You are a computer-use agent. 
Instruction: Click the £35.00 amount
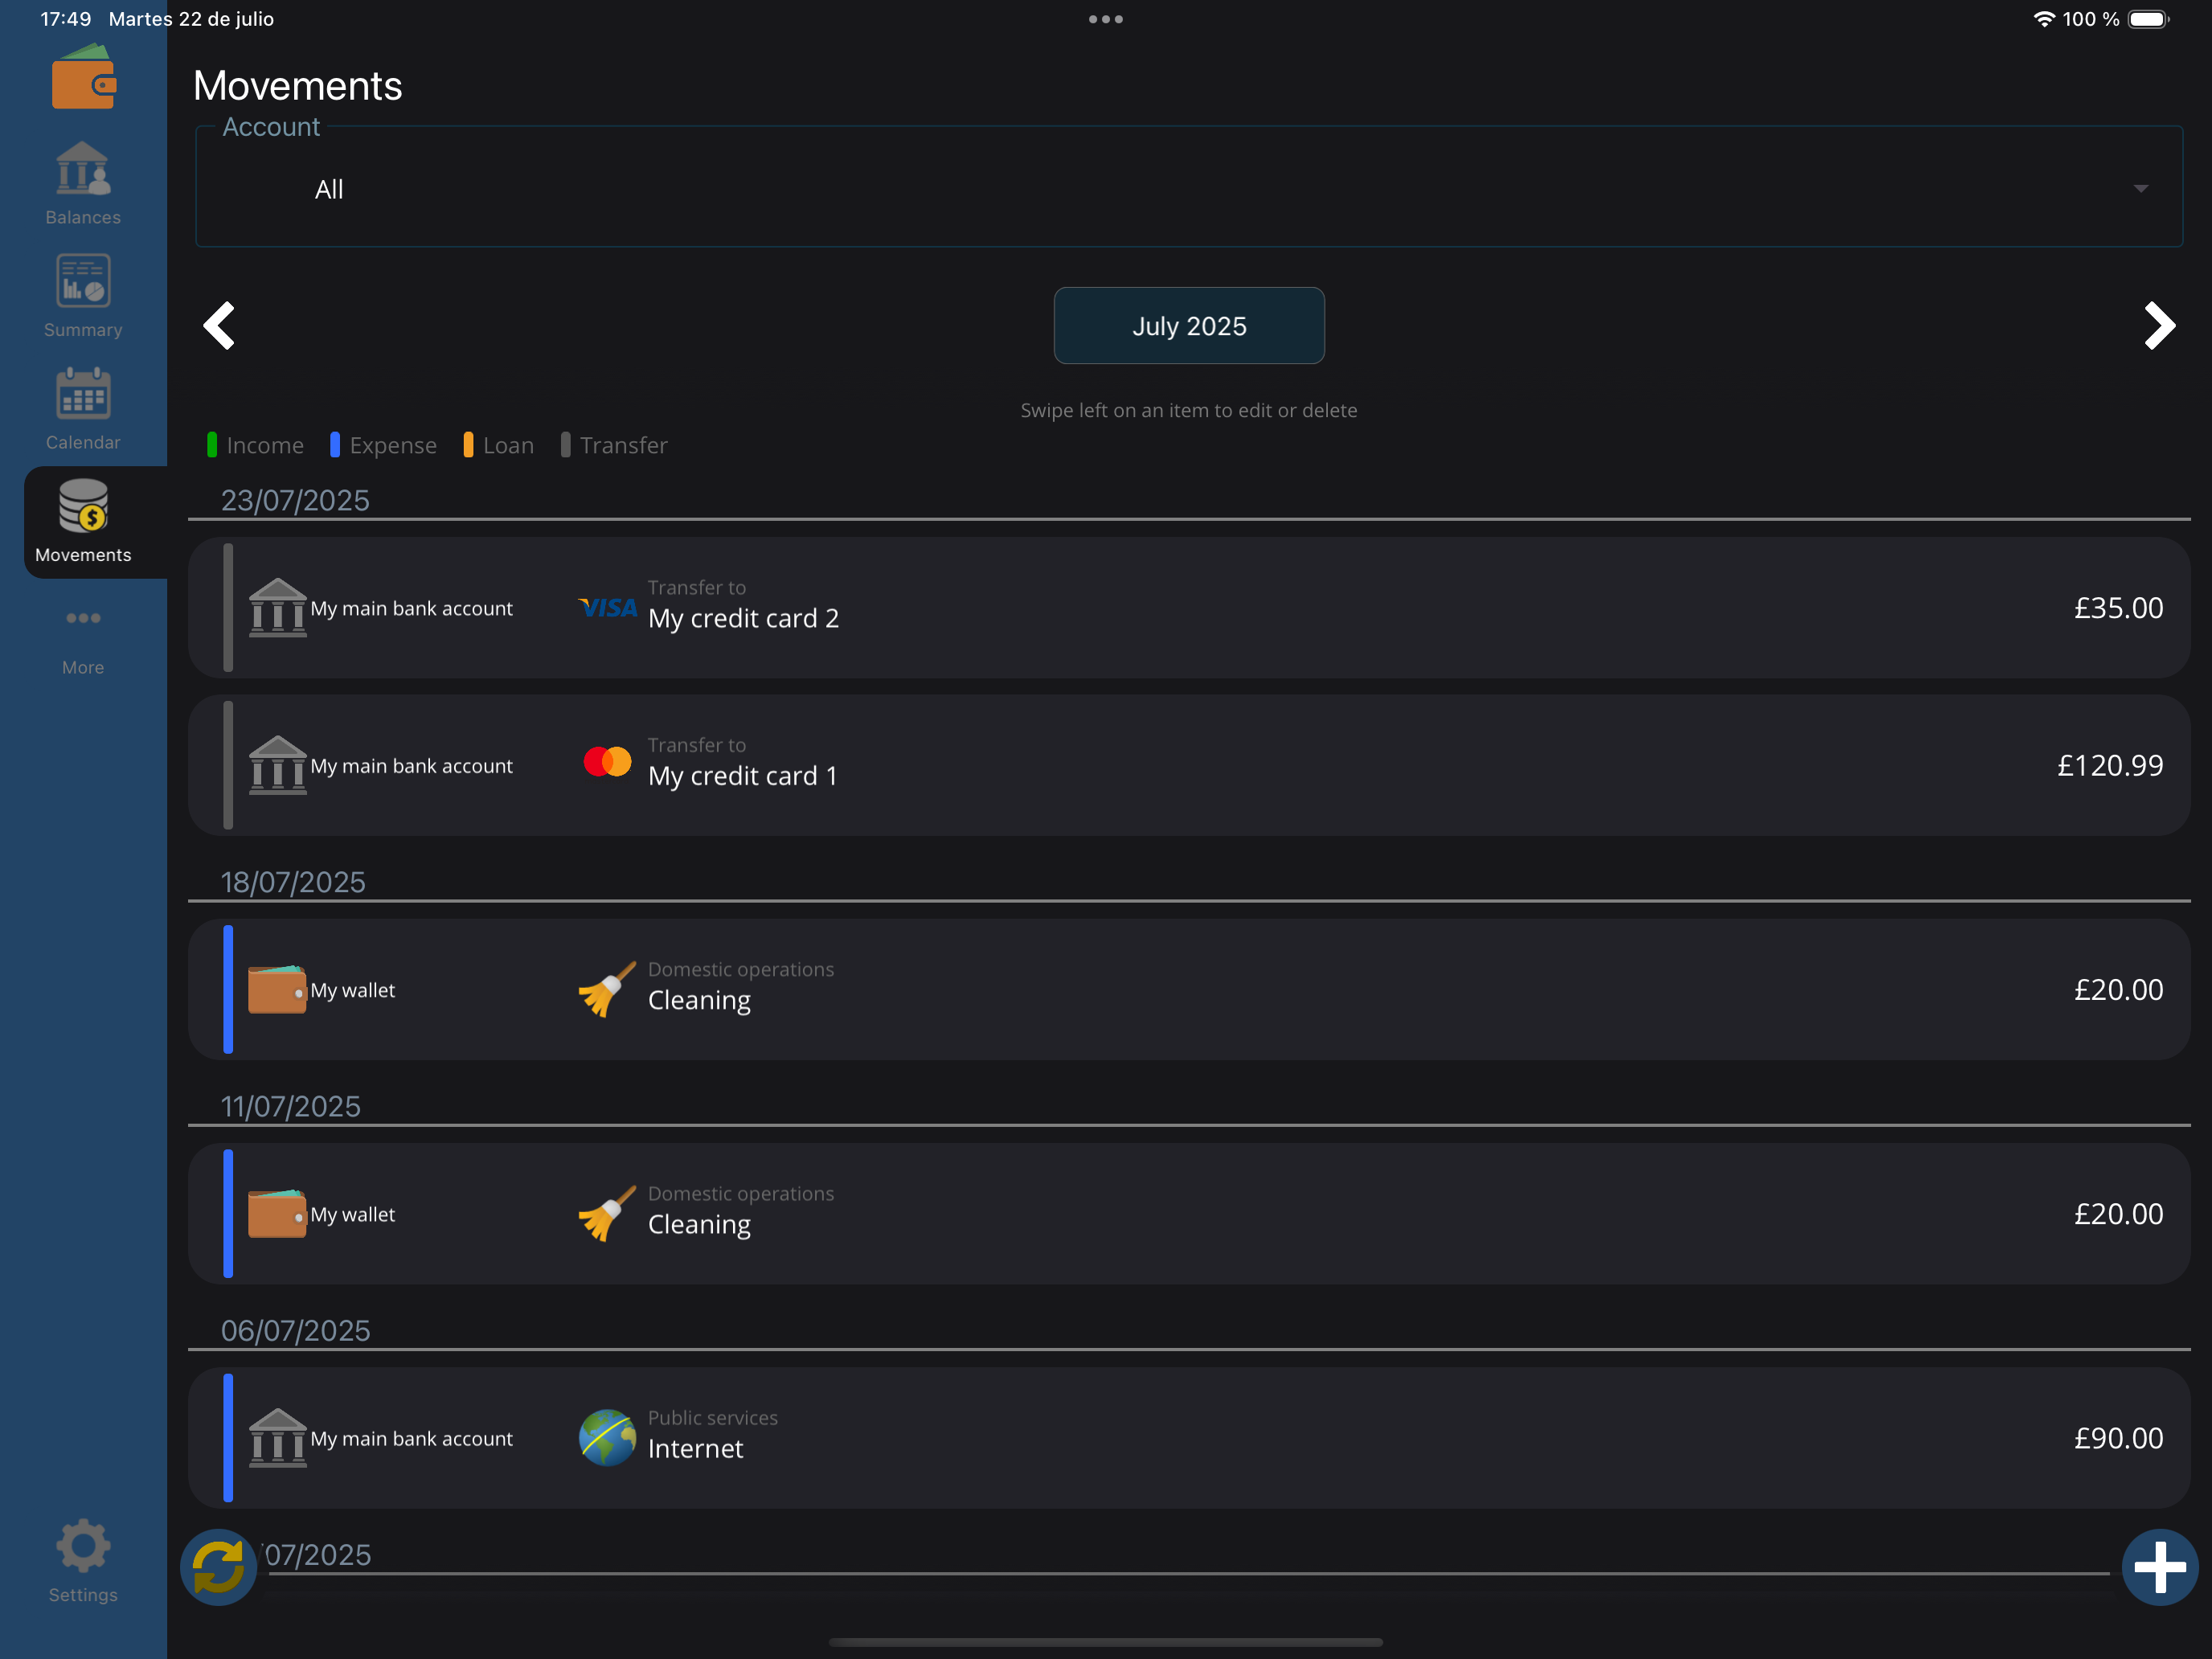2118,608
